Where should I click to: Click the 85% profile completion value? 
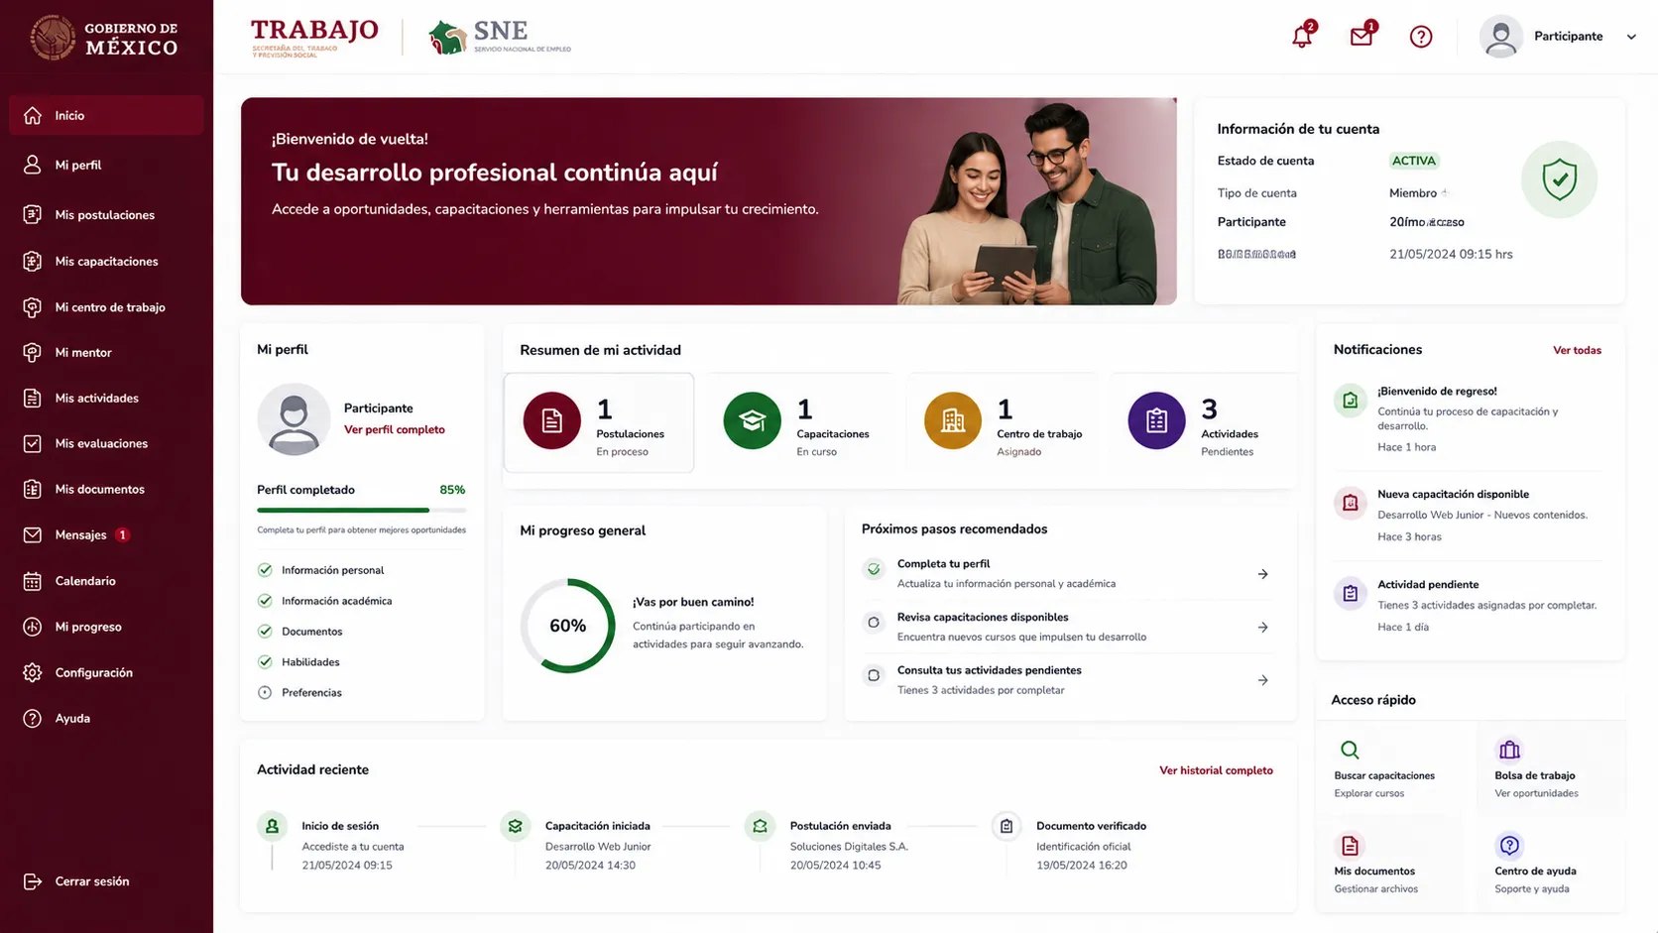452,490
